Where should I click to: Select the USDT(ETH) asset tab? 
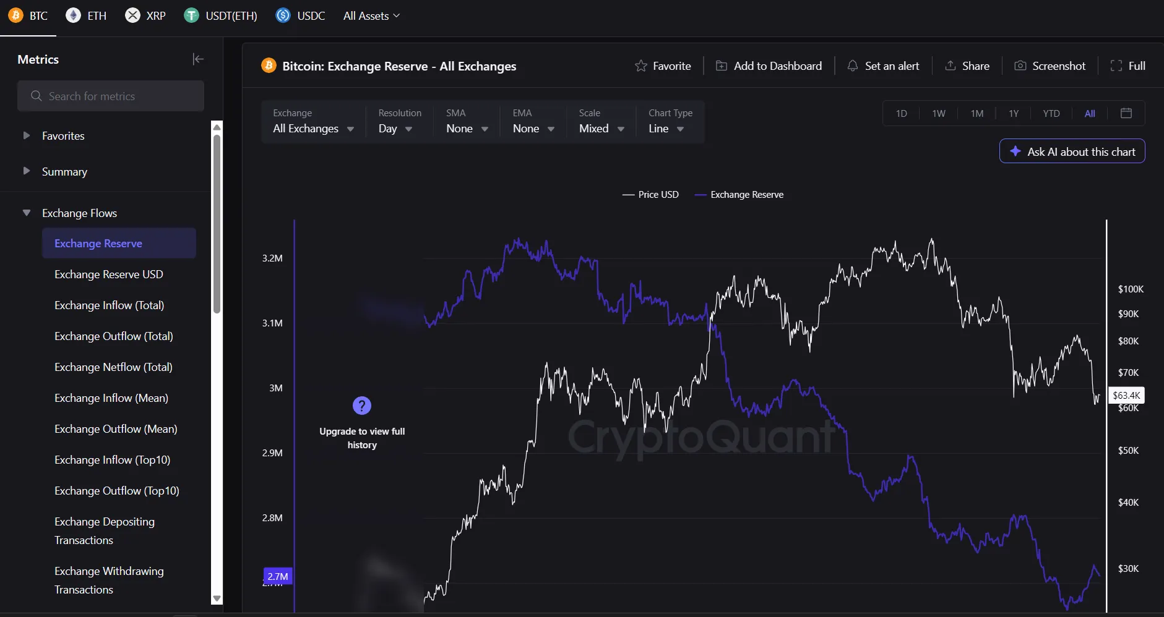tap(220, 15)
